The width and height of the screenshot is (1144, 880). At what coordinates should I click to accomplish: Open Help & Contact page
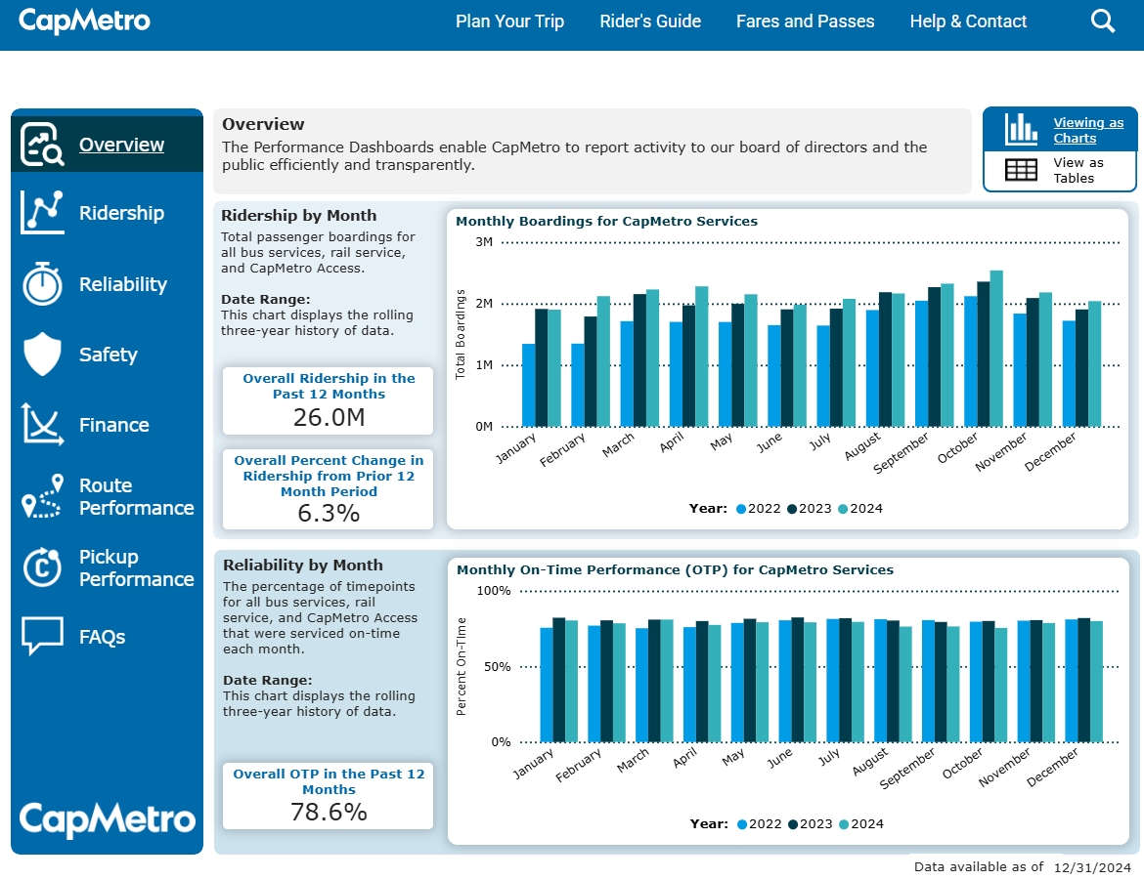(968, 21)
